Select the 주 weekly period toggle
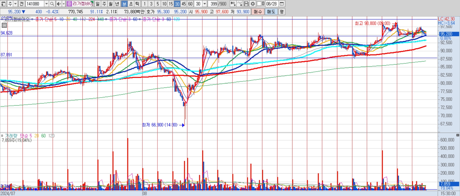This screenshot has height=196, width=460. pyautogui.click(x=104, y=4)
